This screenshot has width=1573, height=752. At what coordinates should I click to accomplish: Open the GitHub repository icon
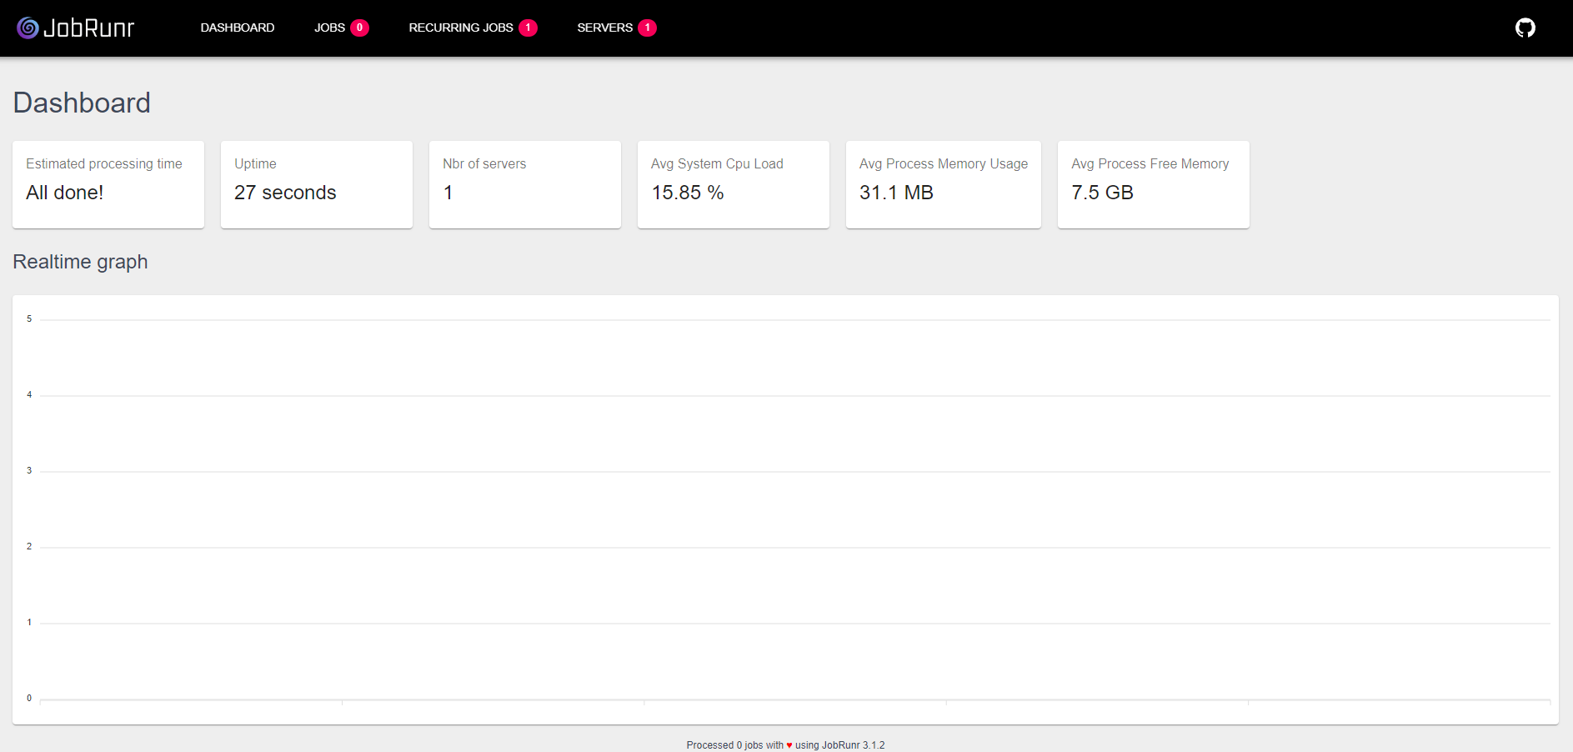[1526, 27]
